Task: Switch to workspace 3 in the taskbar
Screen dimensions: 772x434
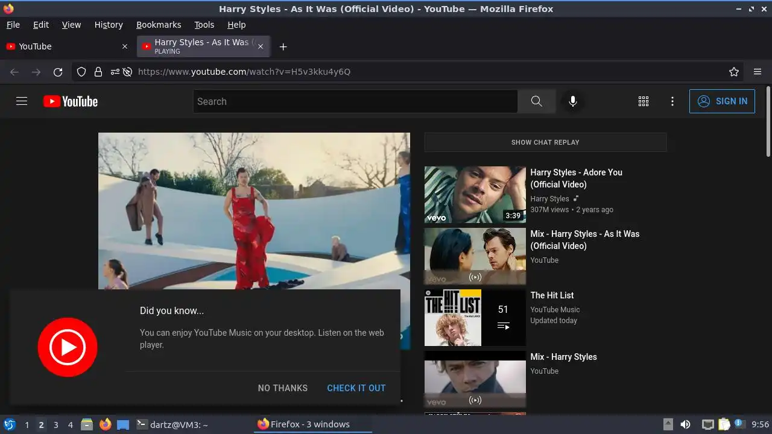Action: tap(55, 425)
